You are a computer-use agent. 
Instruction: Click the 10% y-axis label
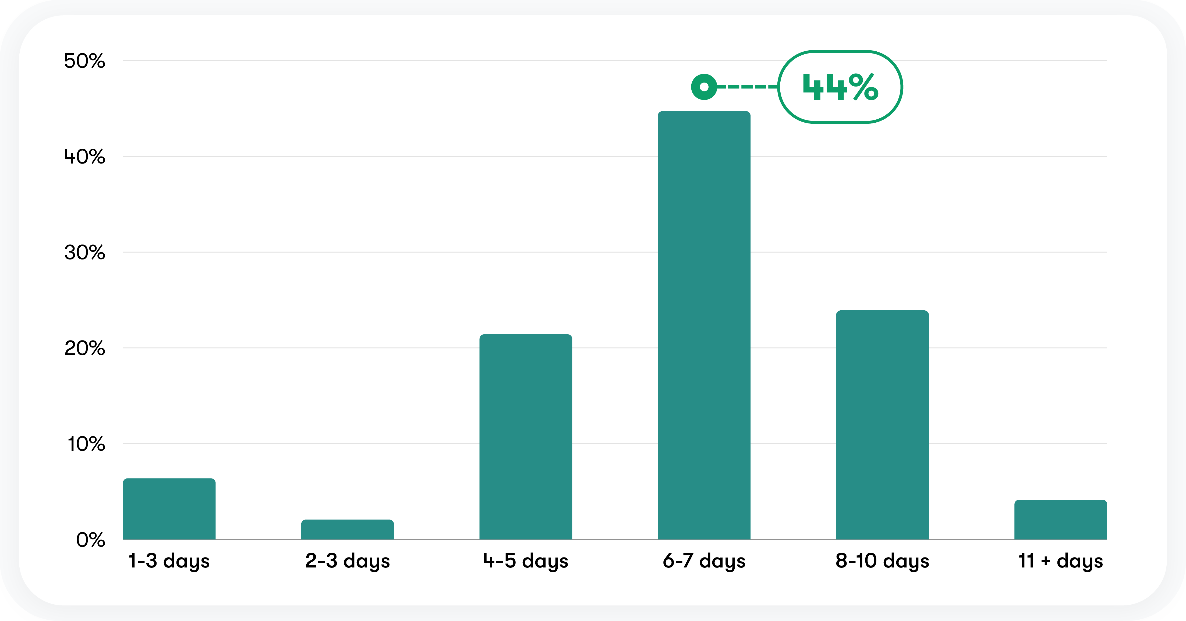pos(86,444)
